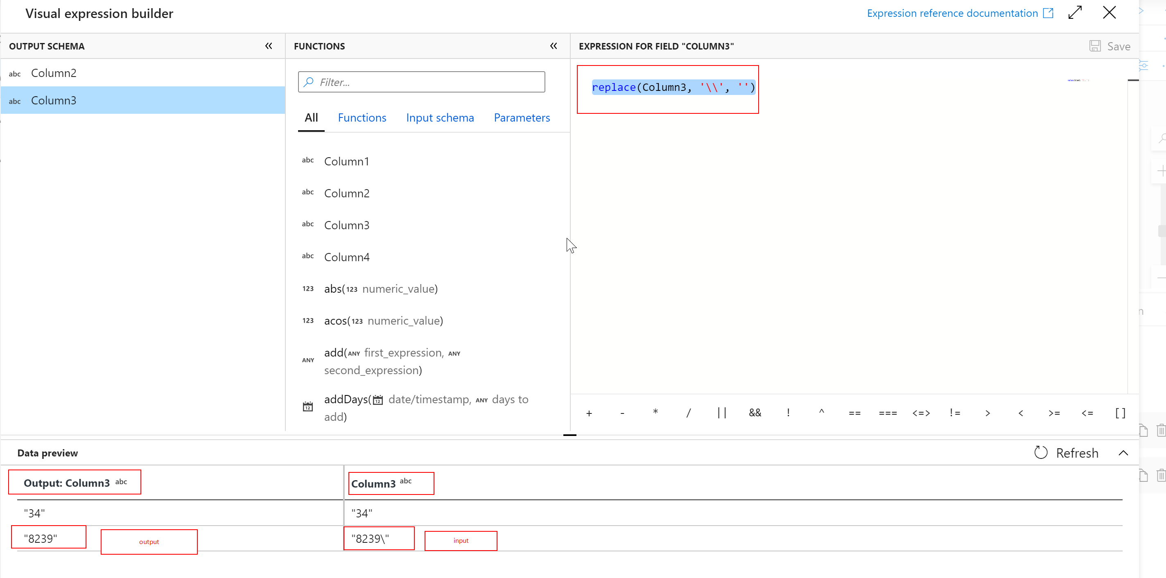Insert the ! not operator
Screen dimensions: 1166x578
[x=788, y=413]
